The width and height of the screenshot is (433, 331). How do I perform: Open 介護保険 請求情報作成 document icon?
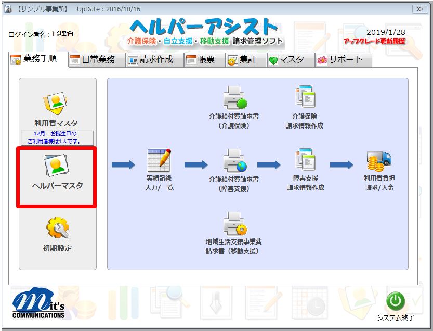305,97
